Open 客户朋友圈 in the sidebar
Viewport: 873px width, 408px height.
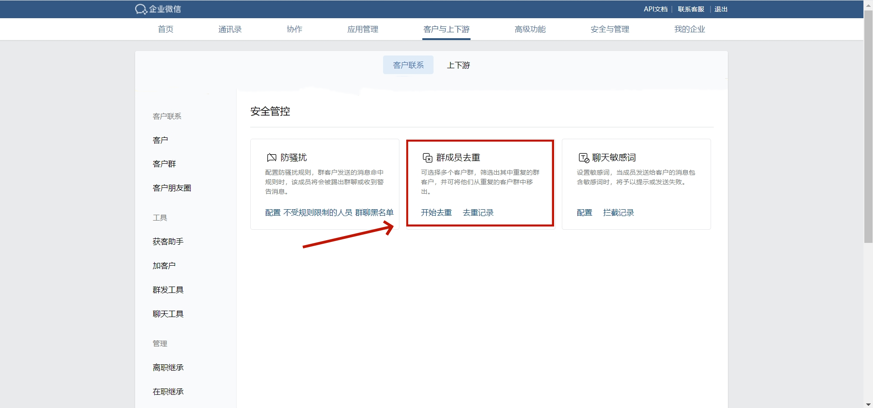pos(172,188)
